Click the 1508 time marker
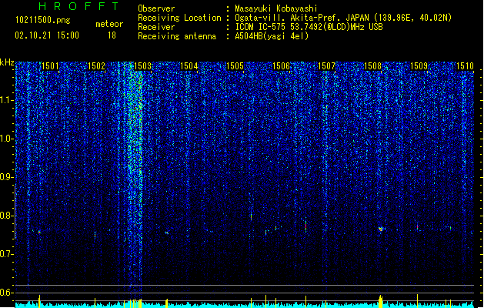Viewport: 484px width, 308px height. pos(373,66)
